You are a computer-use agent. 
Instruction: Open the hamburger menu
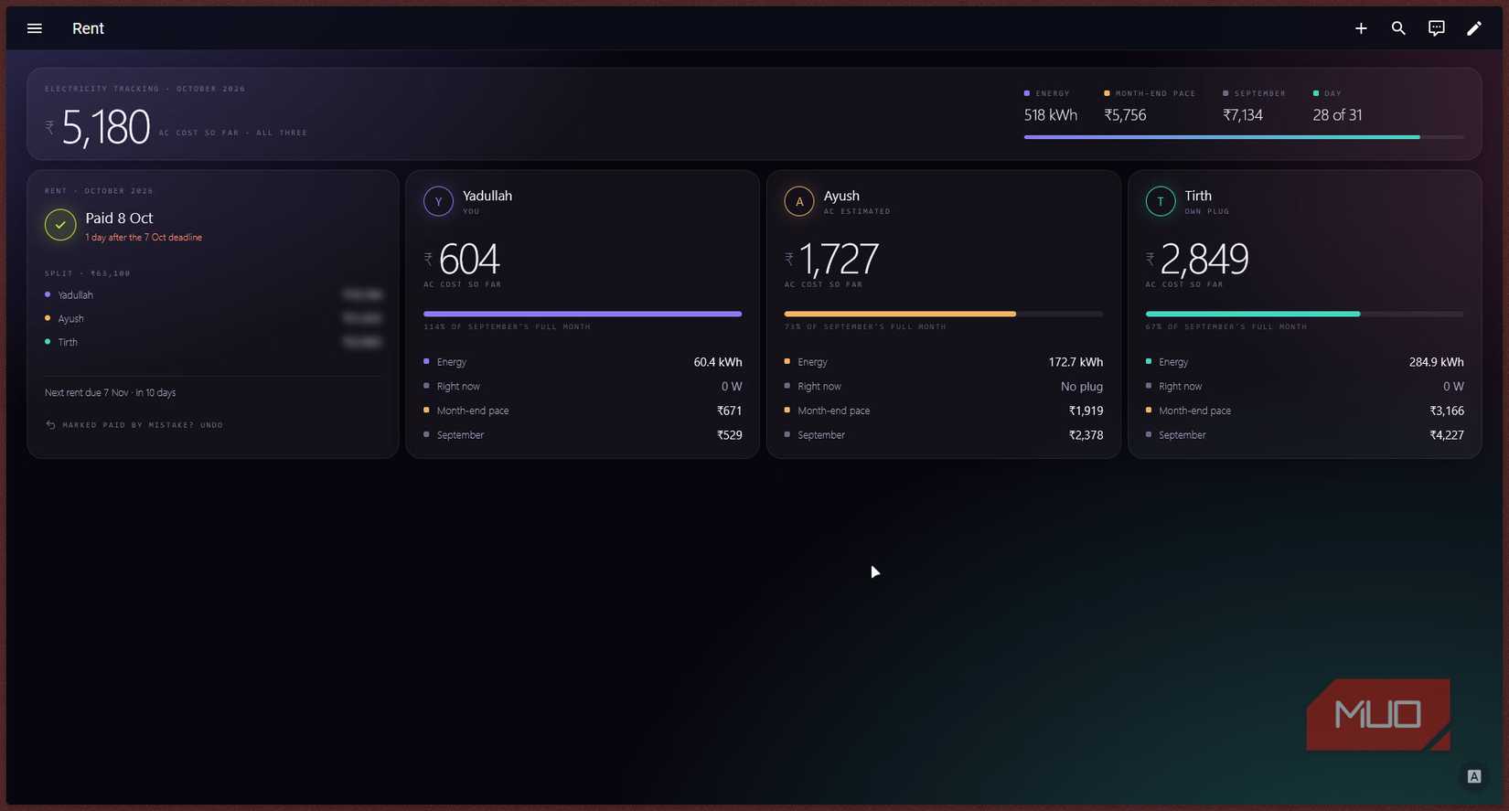pos(35,28)
